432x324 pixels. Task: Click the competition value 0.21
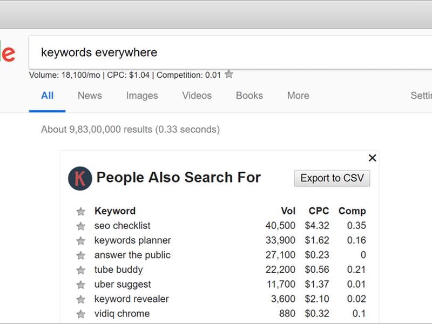[x=356, y=269]
